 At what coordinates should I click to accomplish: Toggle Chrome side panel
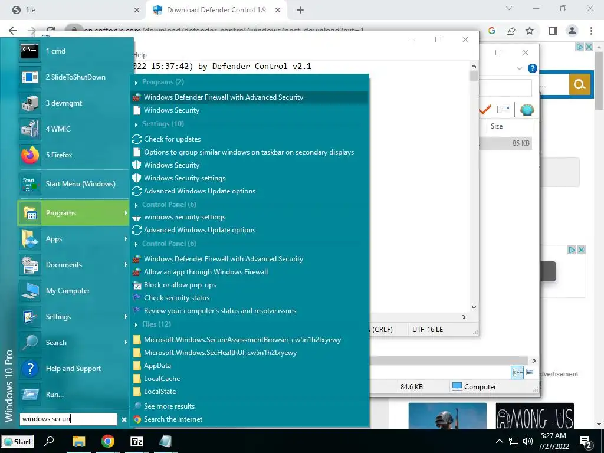553,31
